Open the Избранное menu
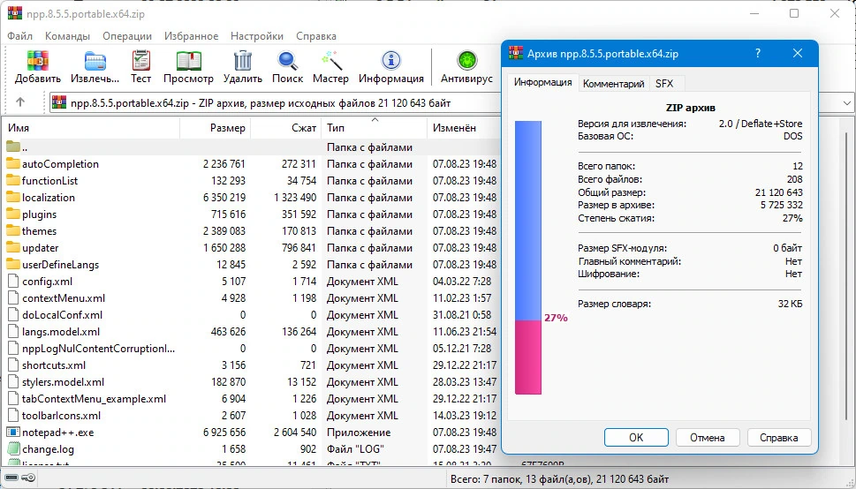The image size is (856, 489). [191, 36]
